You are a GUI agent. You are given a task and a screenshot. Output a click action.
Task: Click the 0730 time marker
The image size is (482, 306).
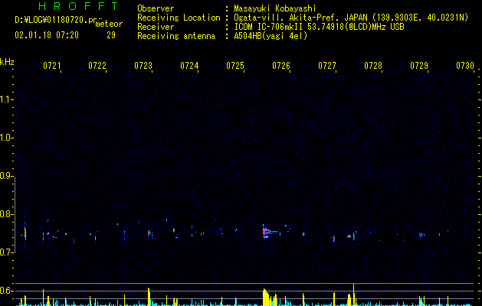(465, 66)
